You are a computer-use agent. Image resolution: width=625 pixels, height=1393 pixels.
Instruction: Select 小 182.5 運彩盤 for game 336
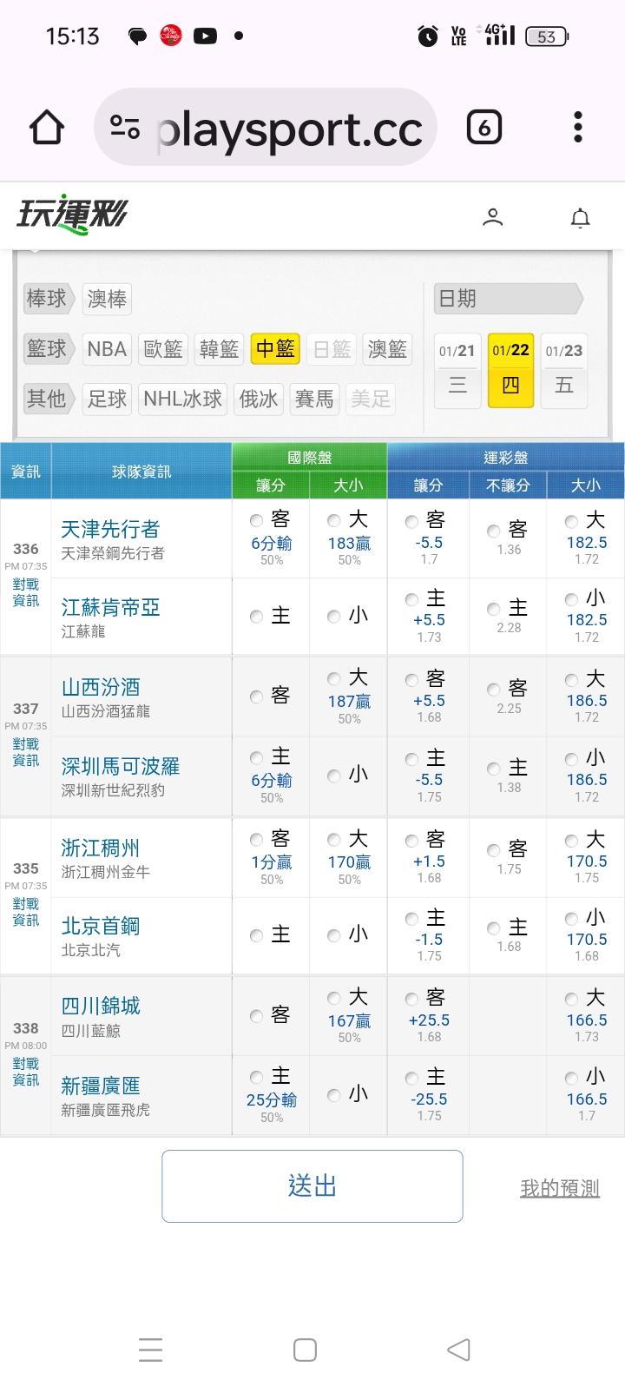pyautogui.click(x=571, y=600)
